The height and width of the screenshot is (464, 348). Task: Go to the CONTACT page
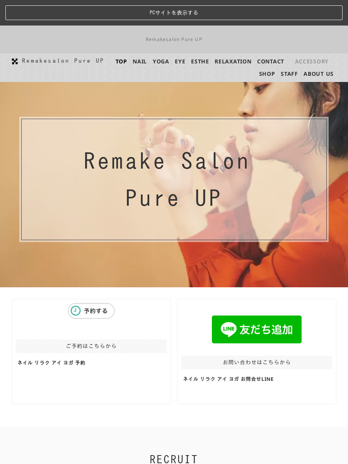[x=270, y=61]
